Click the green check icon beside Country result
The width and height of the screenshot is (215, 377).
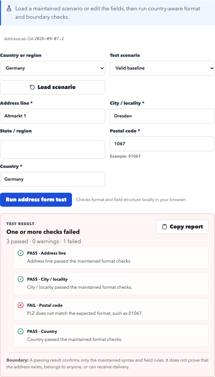(x=21, y=331)
